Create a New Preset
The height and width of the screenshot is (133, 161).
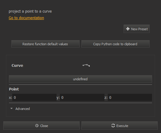point(136,29)
